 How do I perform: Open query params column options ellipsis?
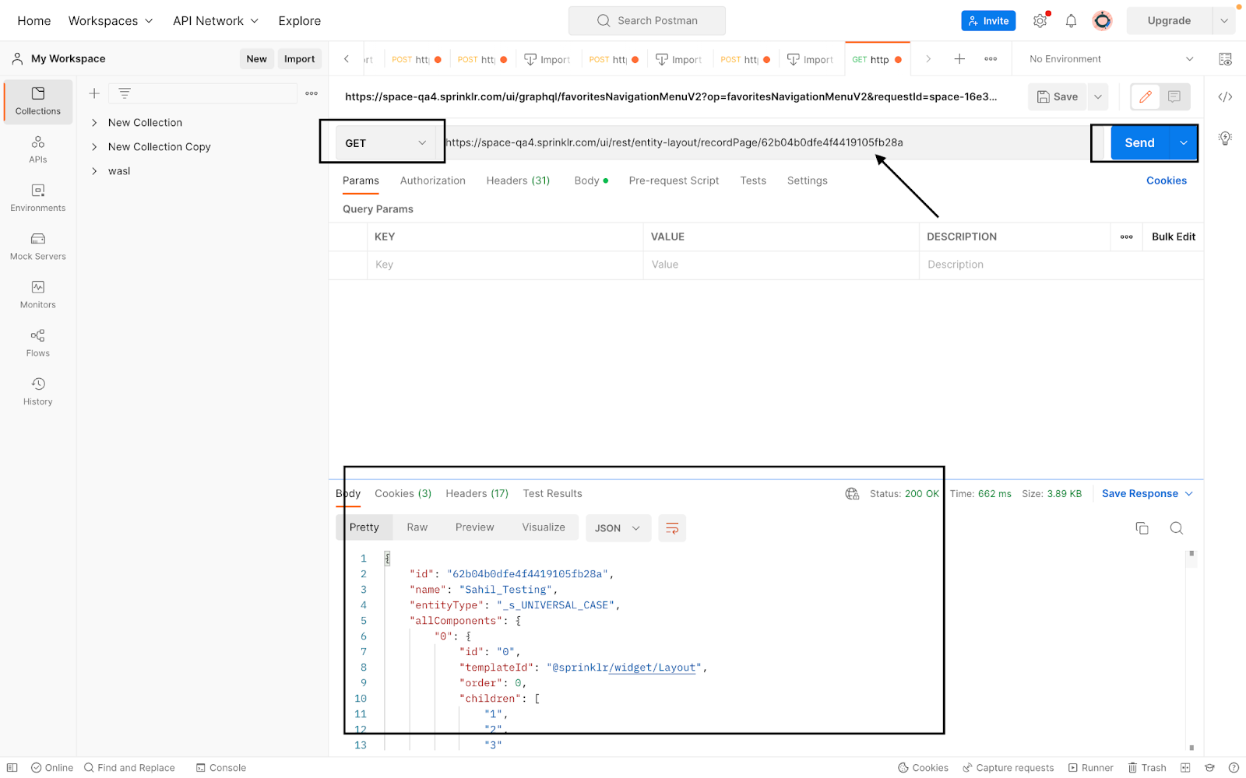coord(1126,237)
